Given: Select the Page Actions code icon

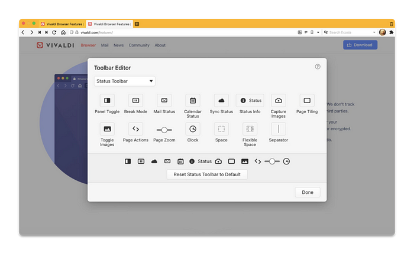Looking at the screenshot, I should pos(135,129).
